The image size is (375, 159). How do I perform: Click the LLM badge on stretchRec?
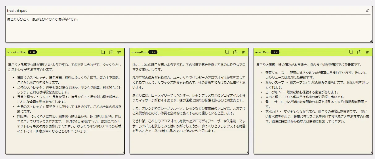(x=32, y=52)
